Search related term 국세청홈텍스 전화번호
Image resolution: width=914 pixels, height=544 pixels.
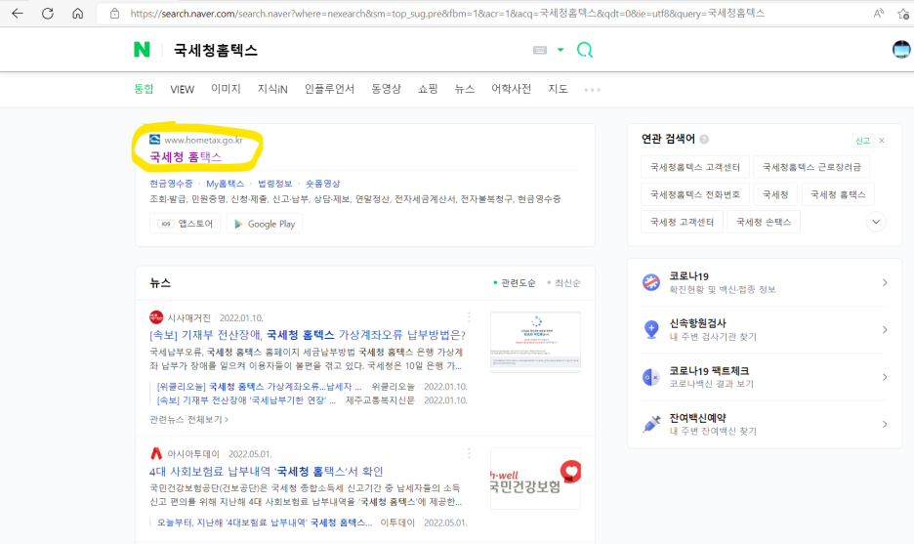click(695, 194)
